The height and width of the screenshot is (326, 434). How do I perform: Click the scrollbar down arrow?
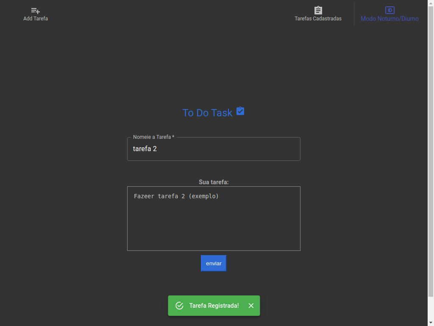(431, 323)
